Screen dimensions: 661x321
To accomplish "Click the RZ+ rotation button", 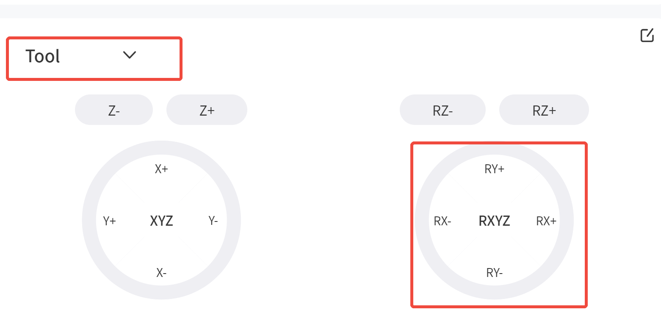I will 544,110.
